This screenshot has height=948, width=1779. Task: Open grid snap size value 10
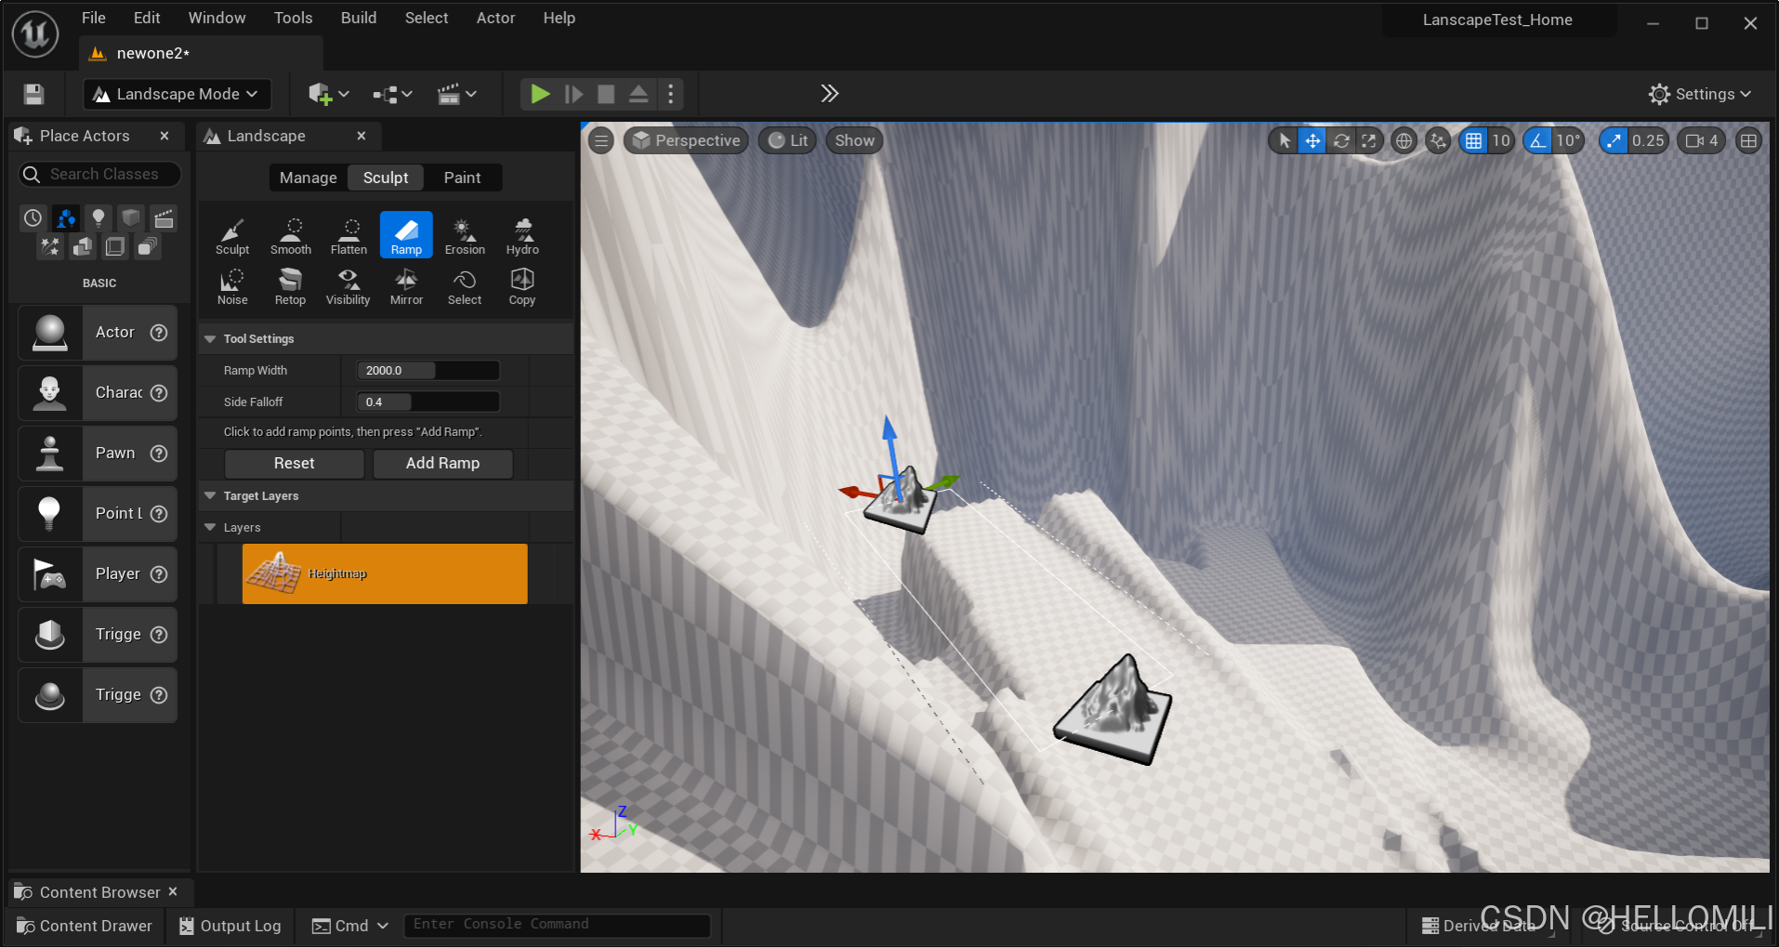(1501, 141)
